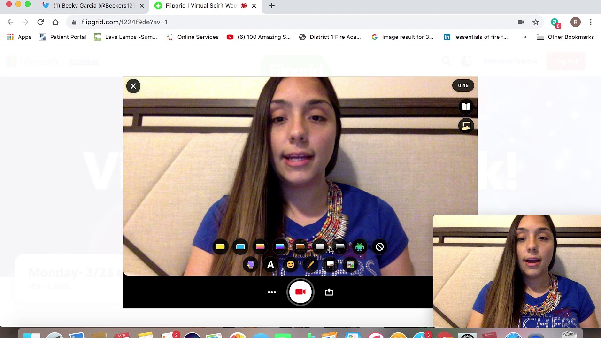Open the Apps bookmarks shortcut

coord(19,37)
